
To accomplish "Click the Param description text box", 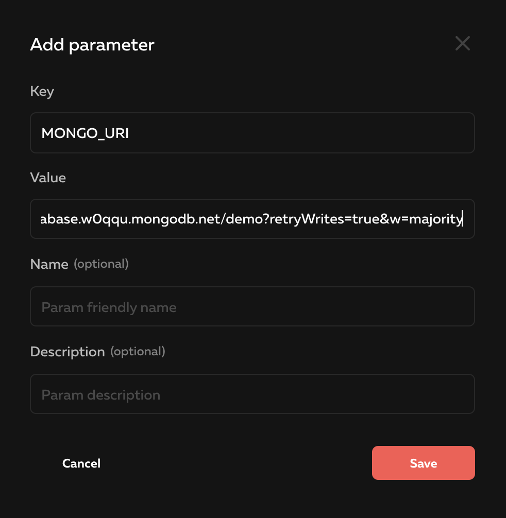I will click(252, 394).
